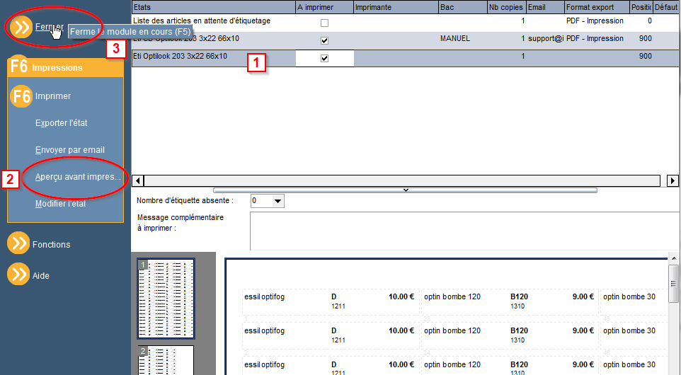Open 'Nombre d'étiquette absente' dropdown
The width and height of the screenshot is (681, 375).
pyautogui.click(x=278, y=201)
